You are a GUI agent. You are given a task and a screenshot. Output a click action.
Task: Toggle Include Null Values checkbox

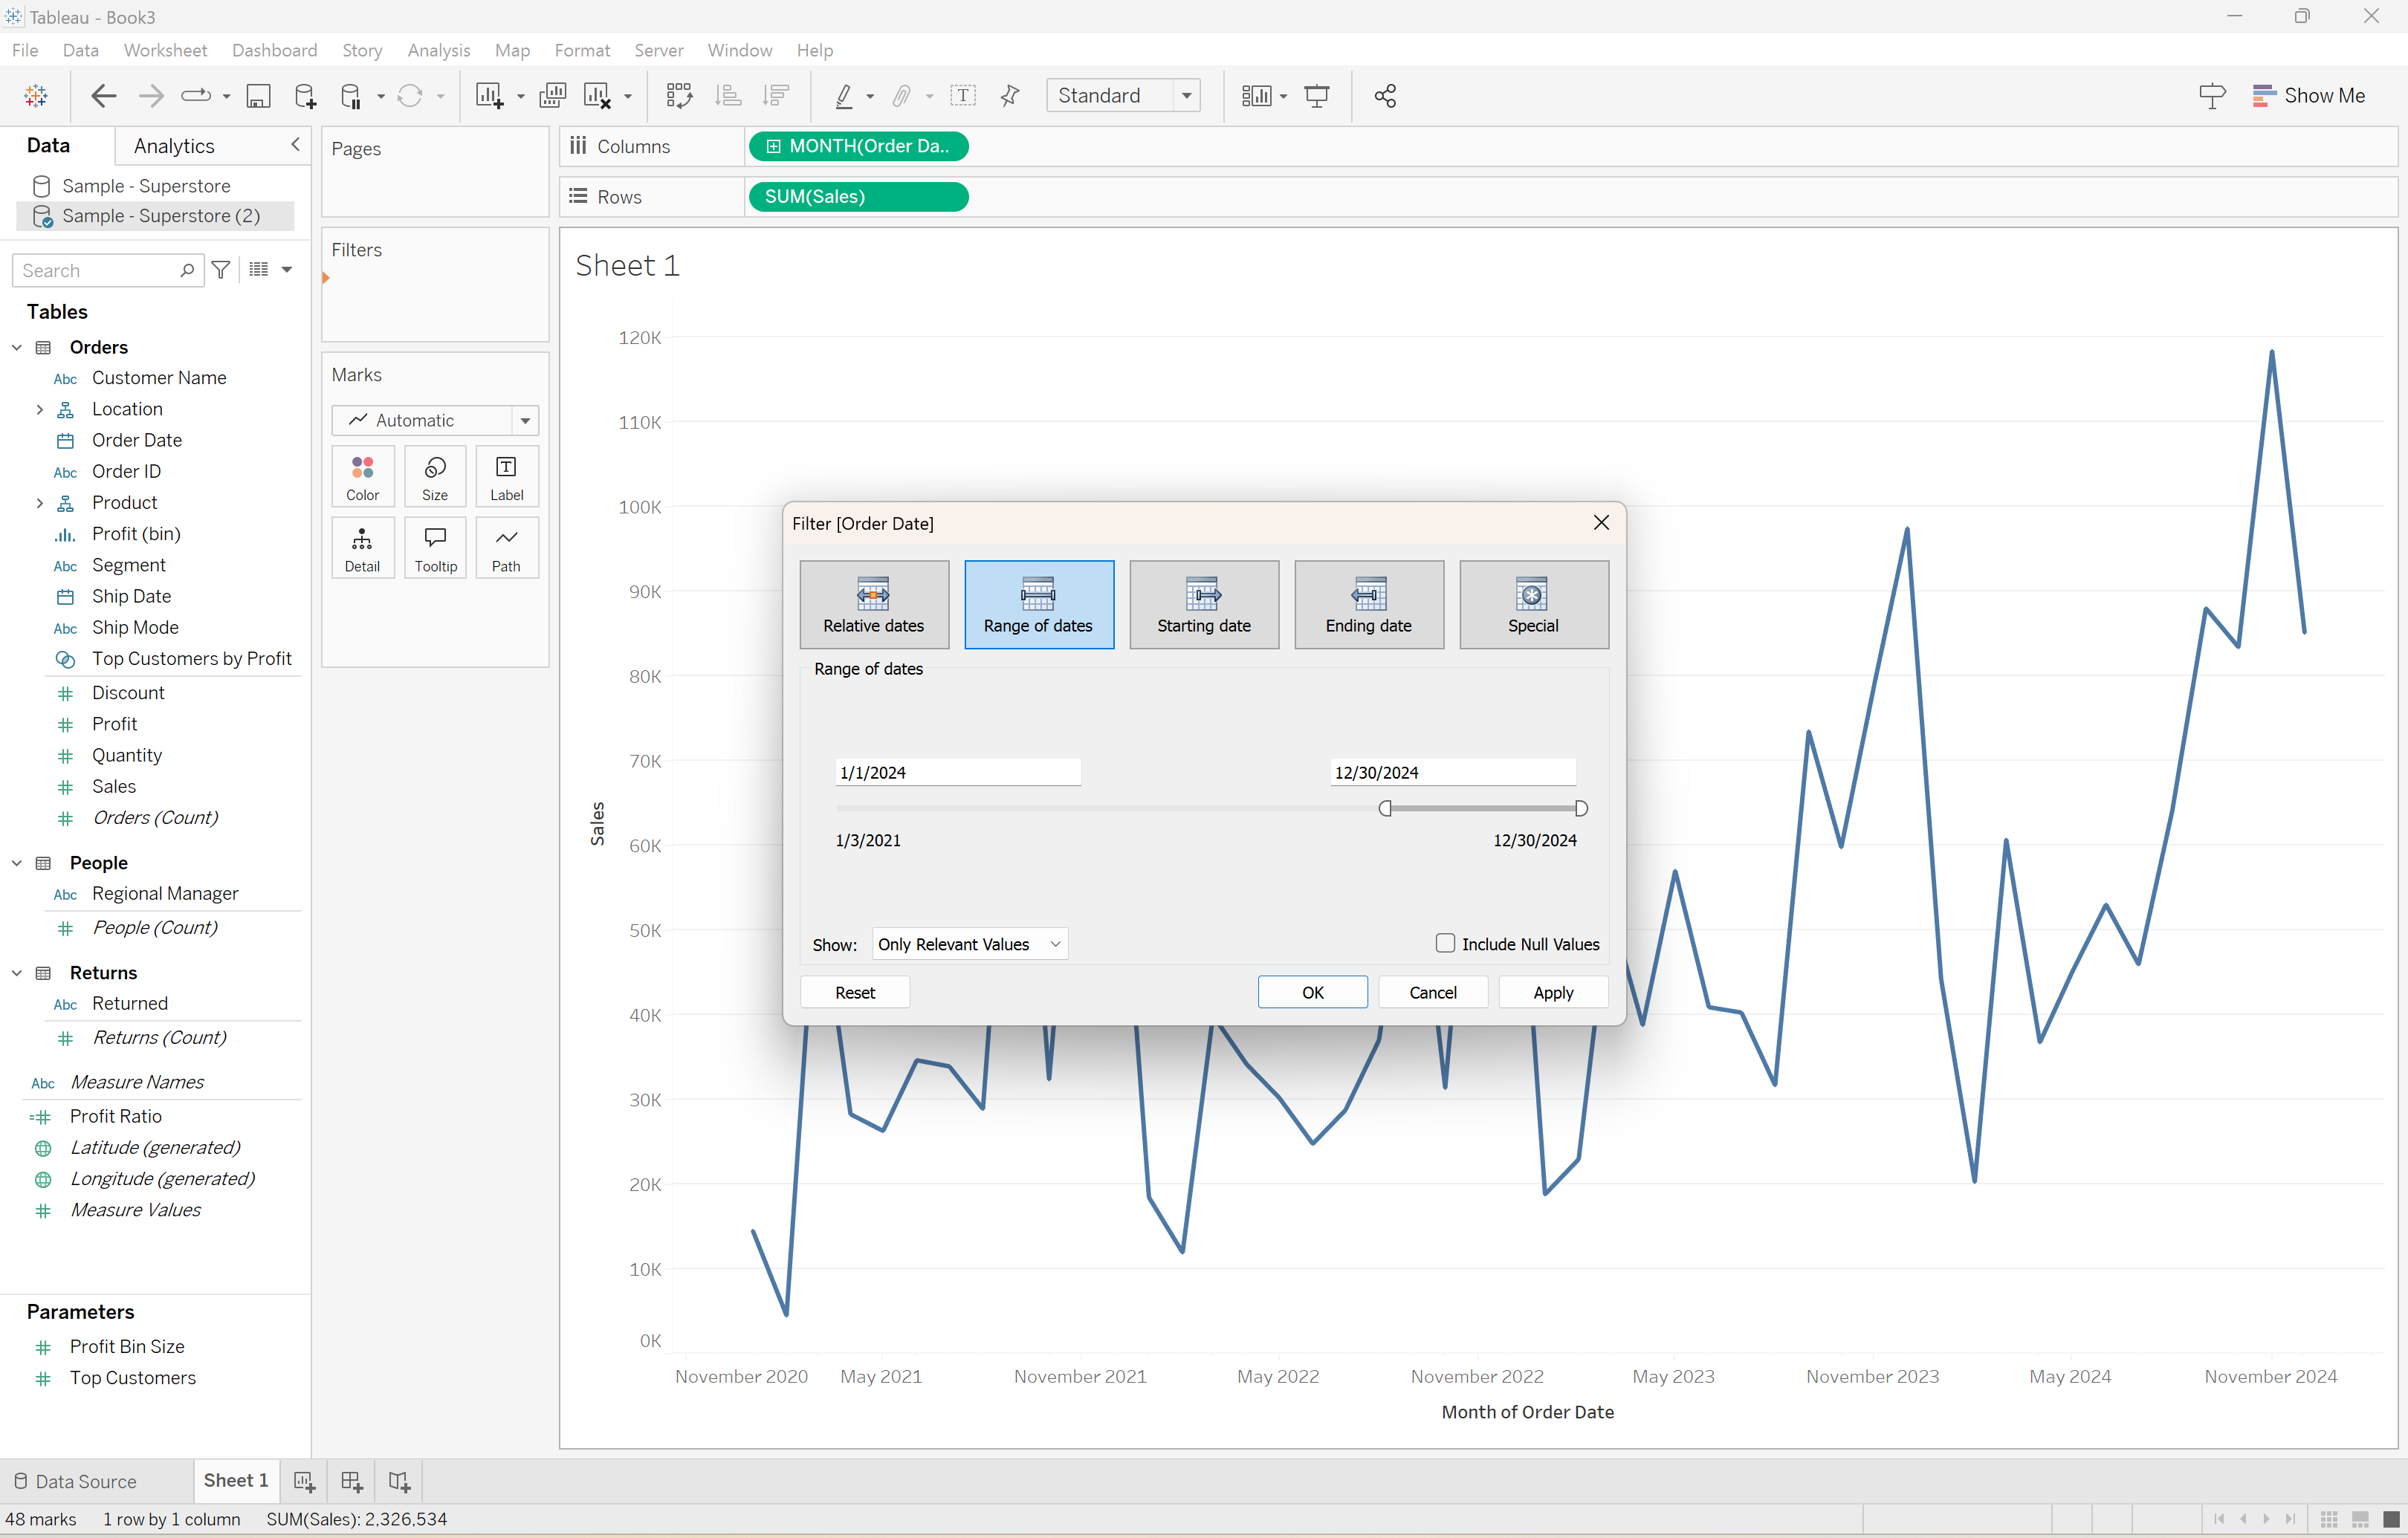tap(1445, 943)
